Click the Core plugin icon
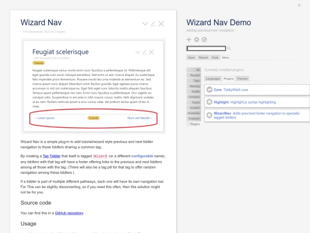310x233 pixels. tap(210, 90)
